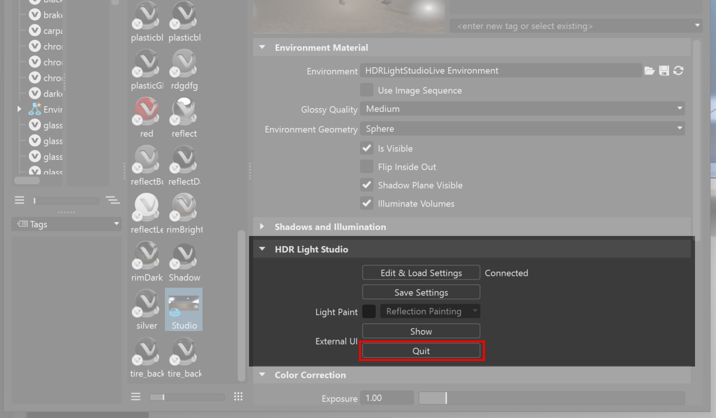Click Edit & Load Settings

pyautogui.click(x=421, y=272)
